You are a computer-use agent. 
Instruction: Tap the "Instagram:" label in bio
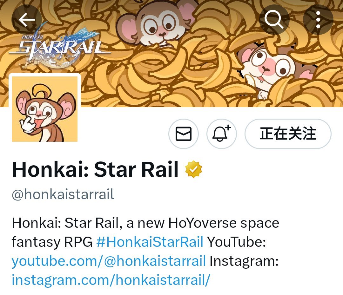(x=244, y=261)
